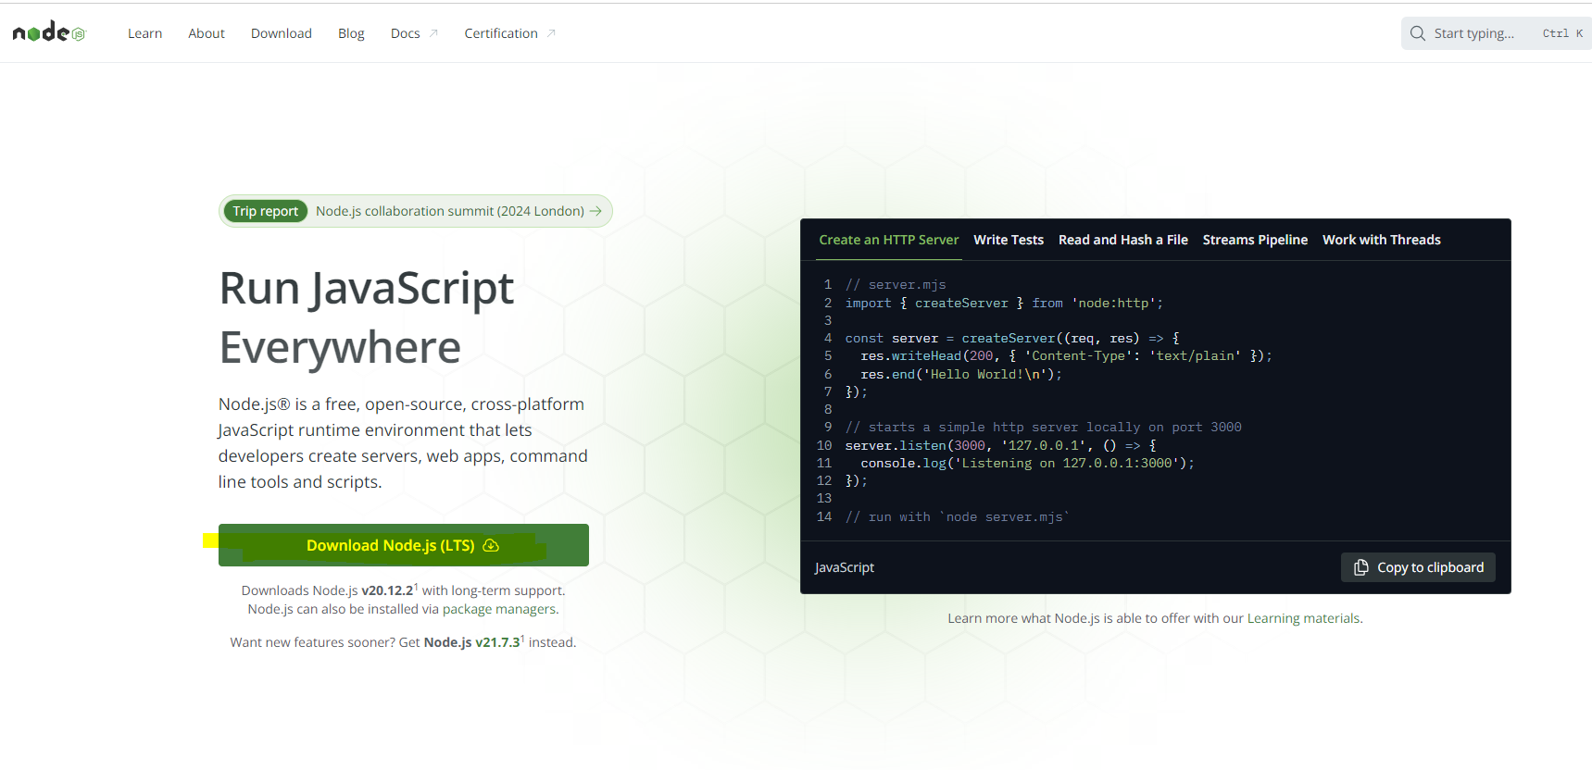The height and width of the screenshot is (770, 1592).
Task: Click the const server = createServer line
Action: point(1012,339)
